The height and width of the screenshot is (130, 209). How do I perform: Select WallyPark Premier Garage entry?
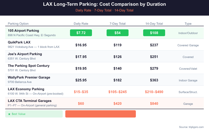click(x=29, y=77)
